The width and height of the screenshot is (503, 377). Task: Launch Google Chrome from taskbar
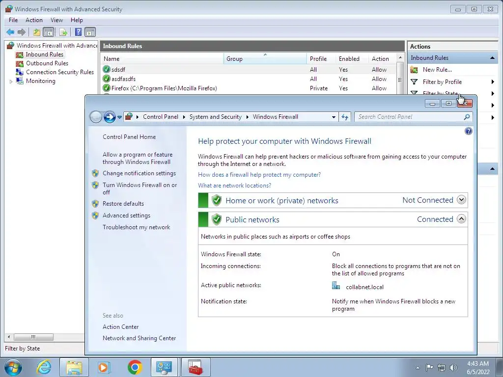coord(135,367)
